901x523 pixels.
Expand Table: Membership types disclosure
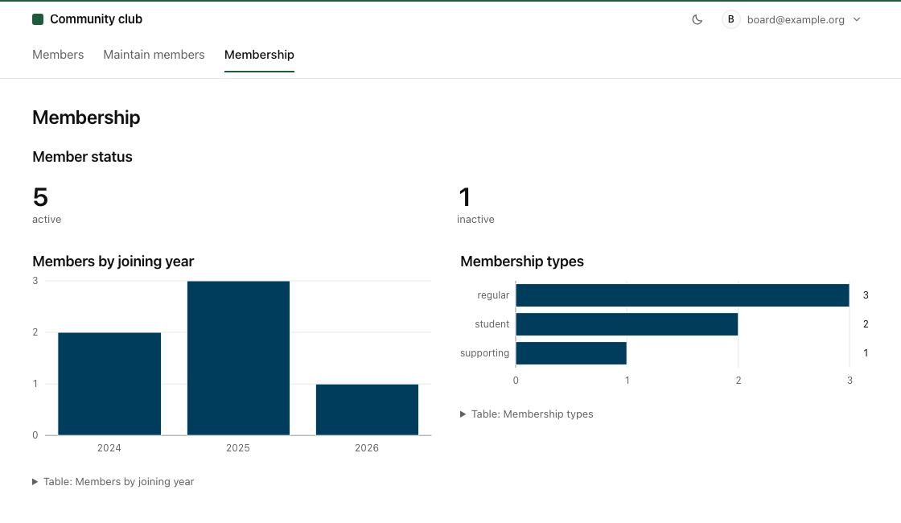[527, 414]
